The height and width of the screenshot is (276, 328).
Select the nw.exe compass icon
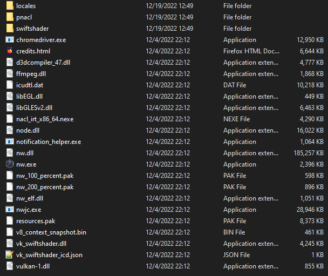point(10,164)
